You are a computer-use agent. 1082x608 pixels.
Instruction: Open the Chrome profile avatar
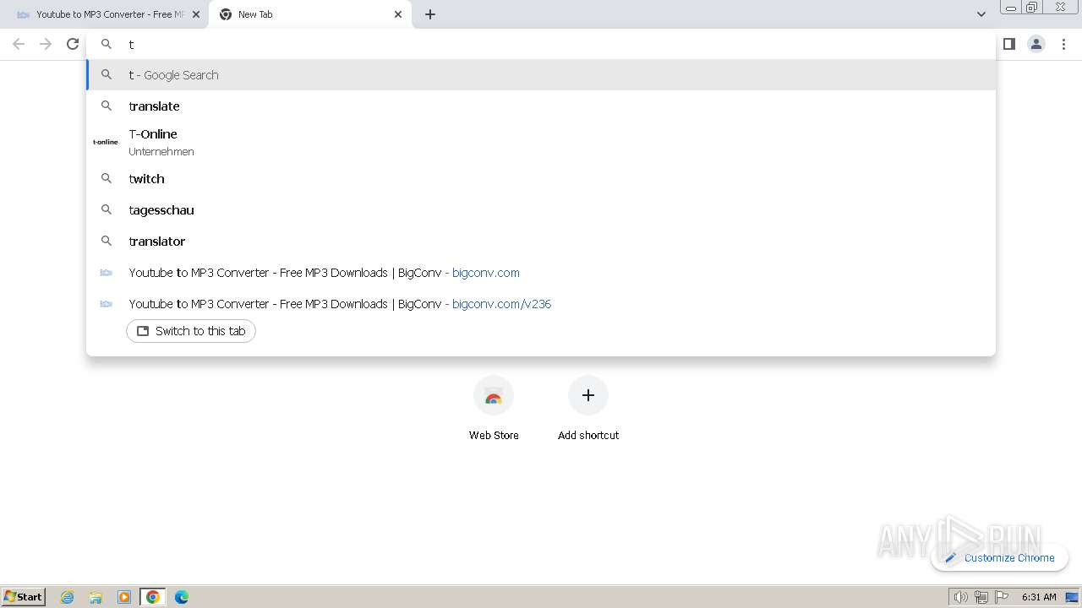1036,44
